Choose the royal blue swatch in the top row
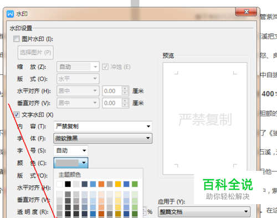Screen dimensions: 277x218 126,184
